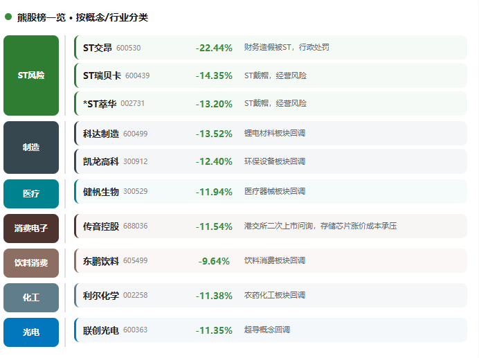Choose the 消费电子 category block
Image resolution: width=479 pixels, height=358 pixels.
pyautogui.click(x=31, y=228)
